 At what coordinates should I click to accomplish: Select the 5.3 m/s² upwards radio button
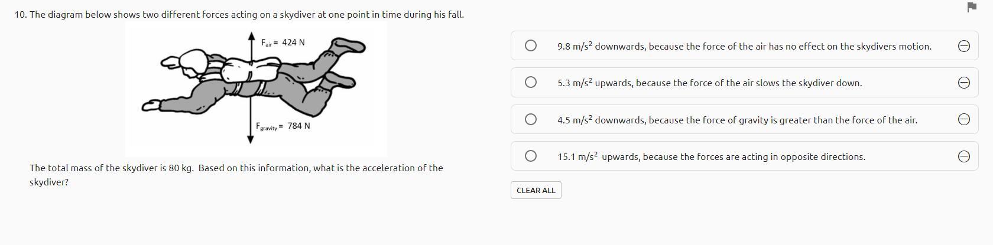click(531, 83)
